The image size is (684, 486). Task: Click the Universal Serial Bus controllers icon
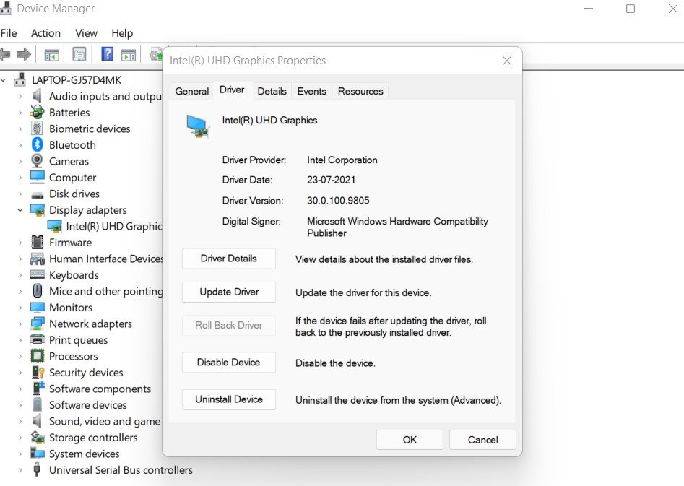pos(38,470)
